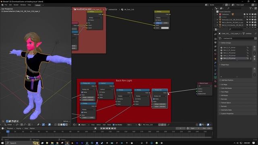Click the Options button in viewport
258x145 pixels.
[x=66, y=121]
